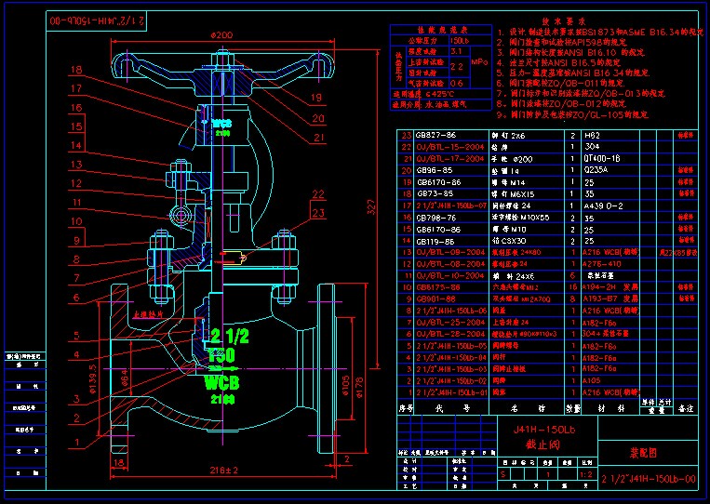Click QJ/BTL-17-2004 code in row 21
Viewport: 710px width, 504px height.
(x=450, y=158)
